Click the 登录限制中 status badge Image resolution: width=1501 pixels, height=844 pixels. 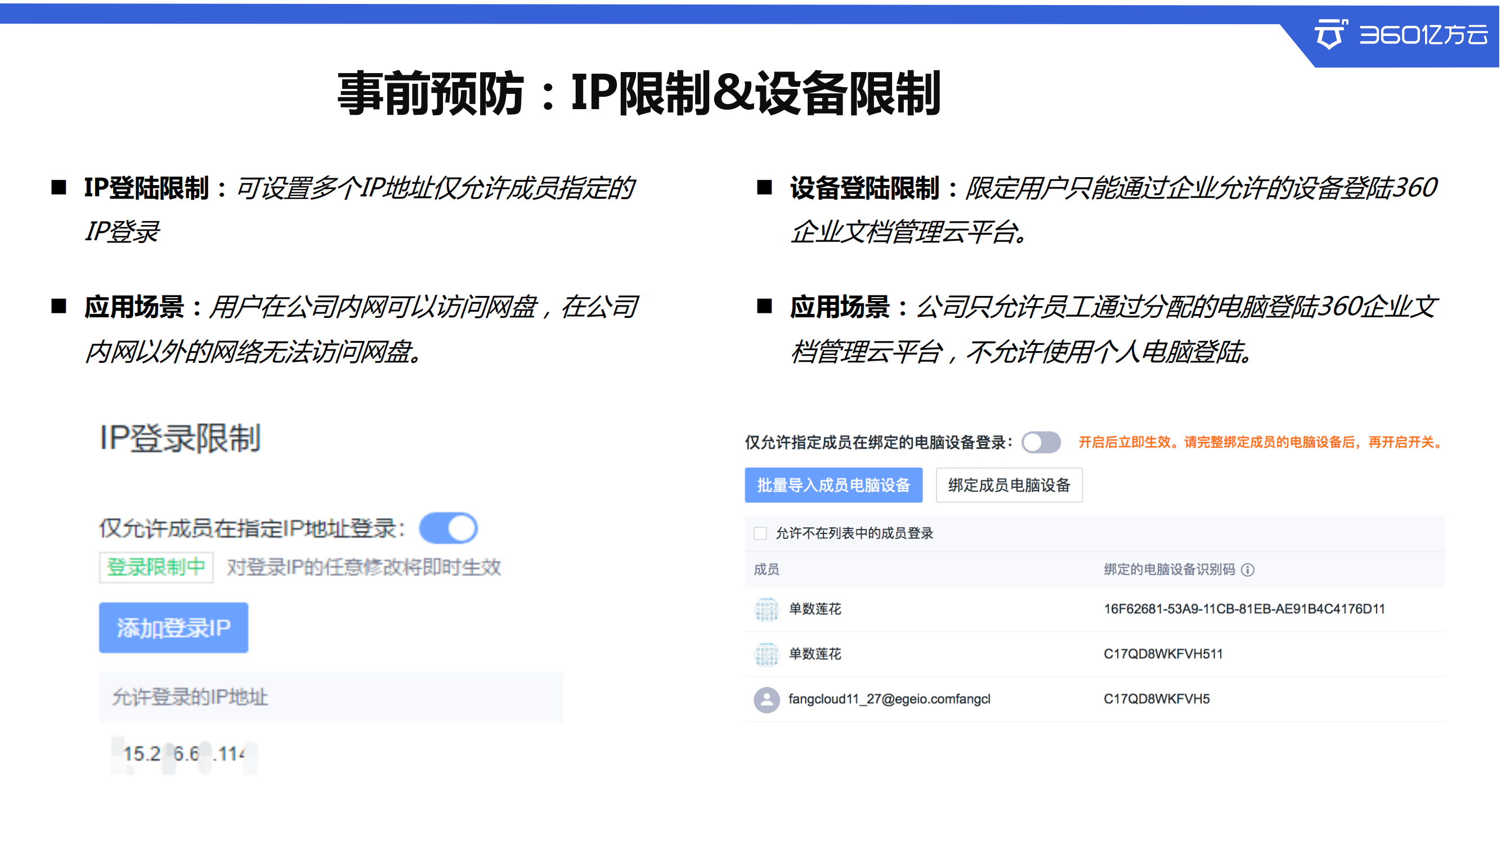[x=156, y=567]
